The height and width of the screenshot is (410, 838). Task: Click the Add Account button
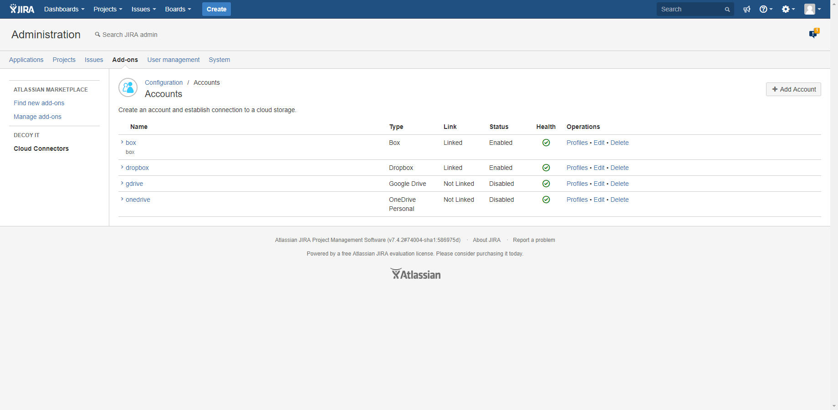pyautogui.click(x=793, y=89)
